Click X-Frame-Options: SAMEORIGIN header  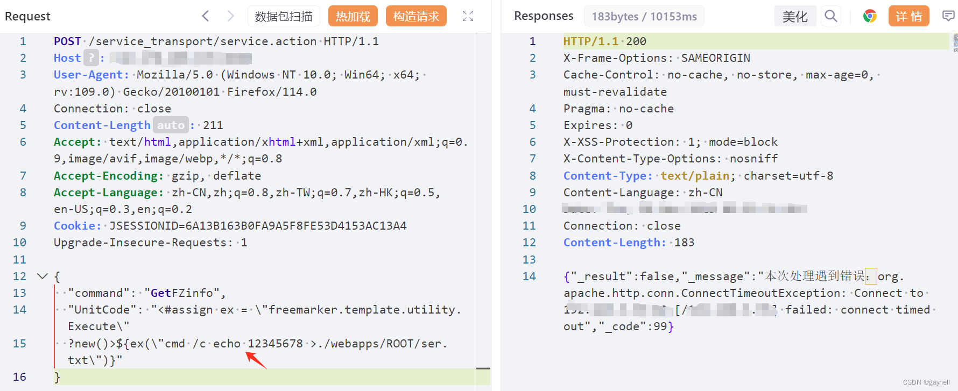point(657,58)
